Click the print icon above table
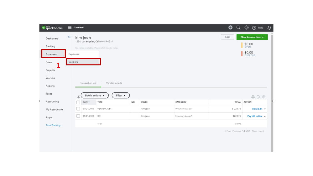The image size is (313, 176). [x=253, y=97]
